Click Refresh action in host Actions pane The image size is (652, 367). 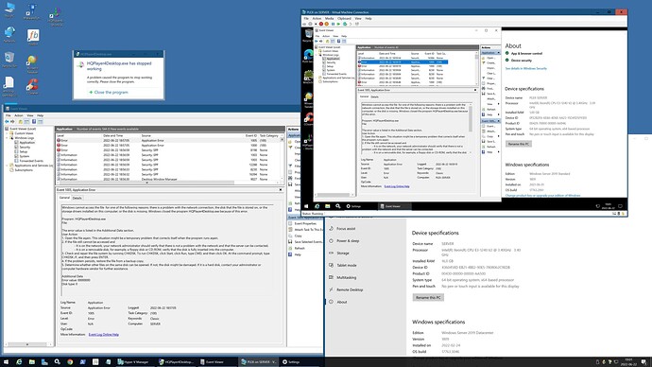coord(300,248)
